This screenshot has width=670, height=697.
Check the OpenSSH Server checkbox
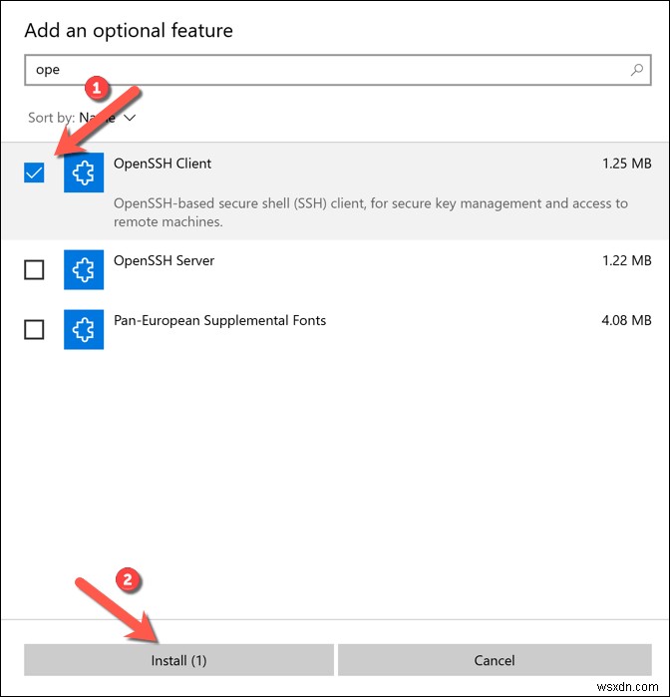tap(34, 269)
